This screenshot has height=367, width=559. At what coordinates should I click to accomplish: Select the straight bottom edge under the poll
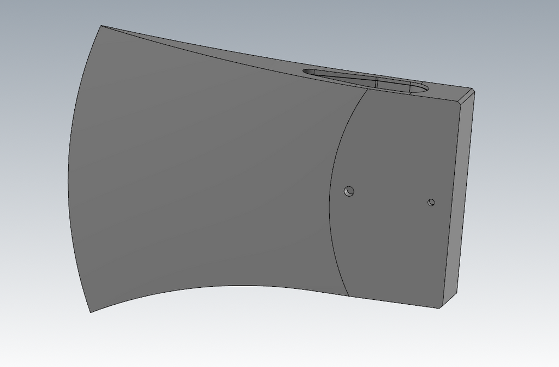(x=394, y=302)
